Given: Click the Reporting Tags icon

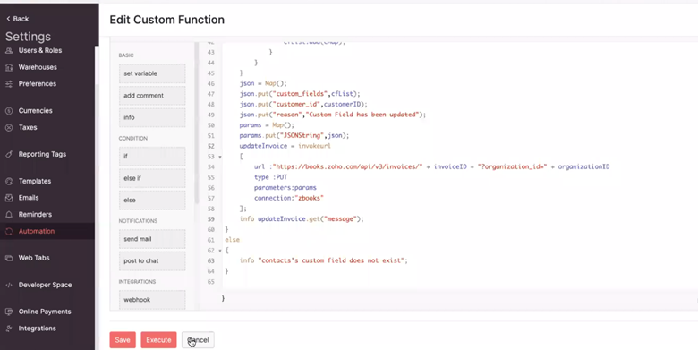Looking at the screenshot, I should click(9, 155).
